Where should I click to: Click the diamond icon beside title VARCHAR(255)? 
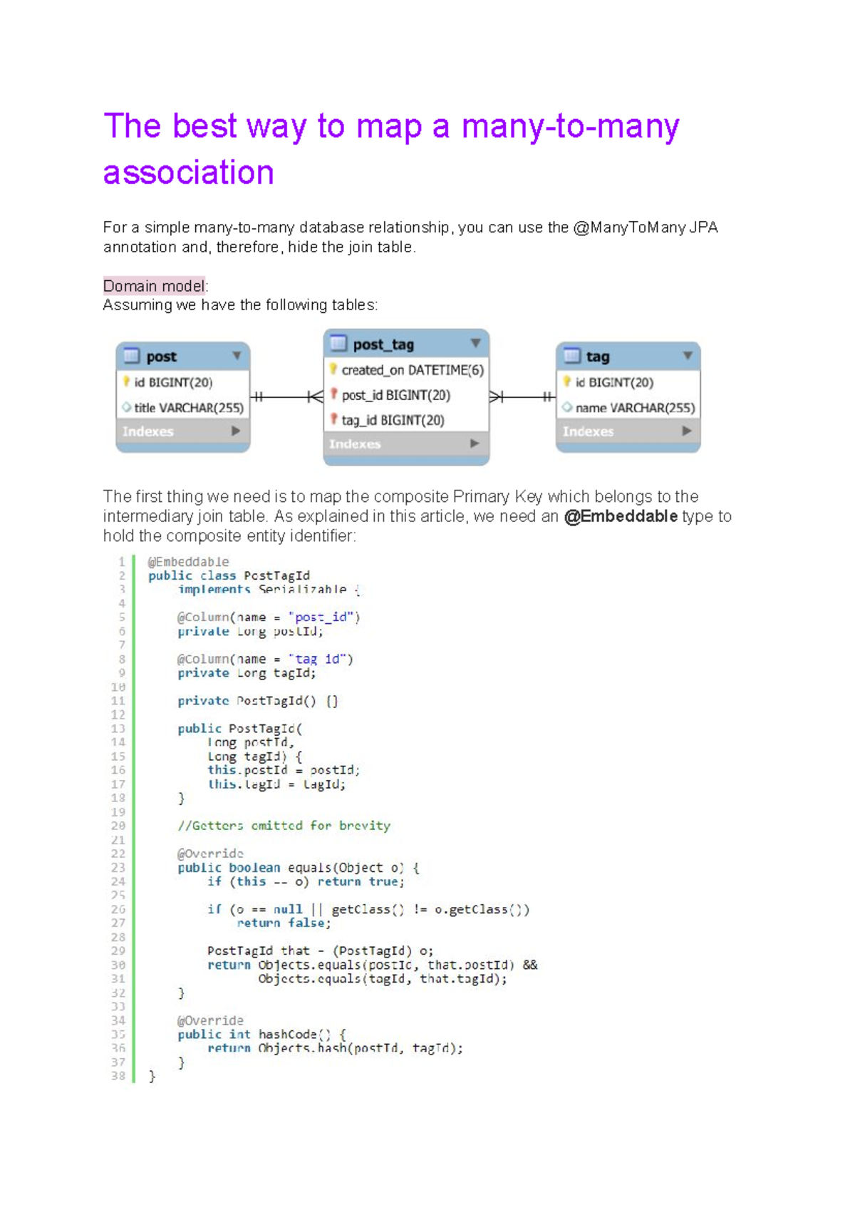click(x=126, y=407)
